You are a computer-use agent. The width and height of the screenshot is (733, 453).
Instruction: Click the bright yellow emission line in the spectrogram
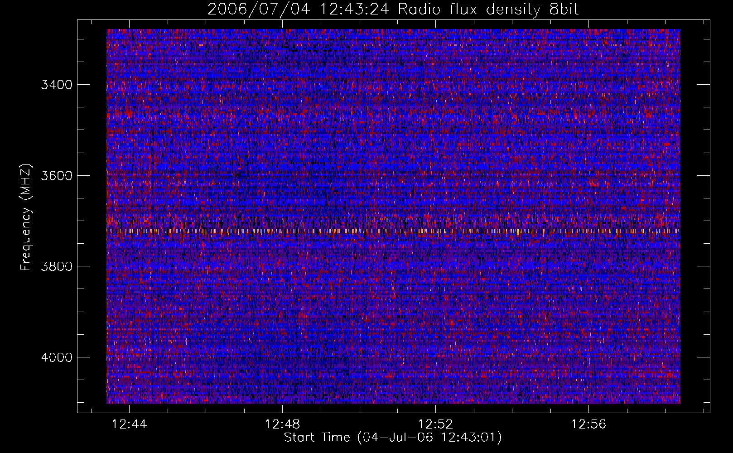pyautogui.click(x=393, y=231)
